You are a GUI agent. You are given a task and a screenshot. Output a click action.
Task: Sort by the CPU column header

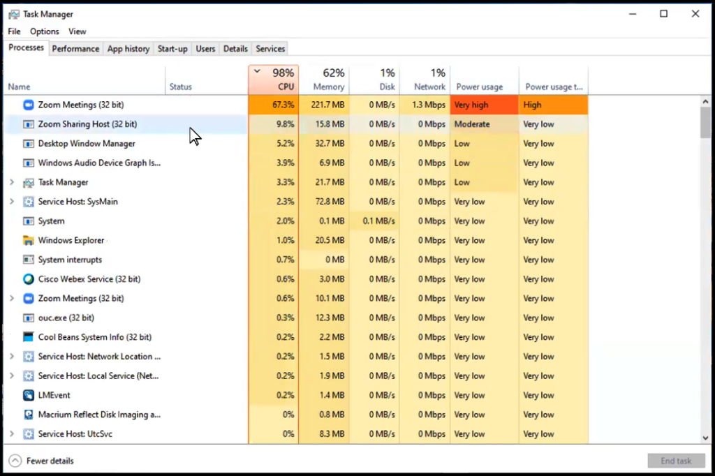pos(274,80)
